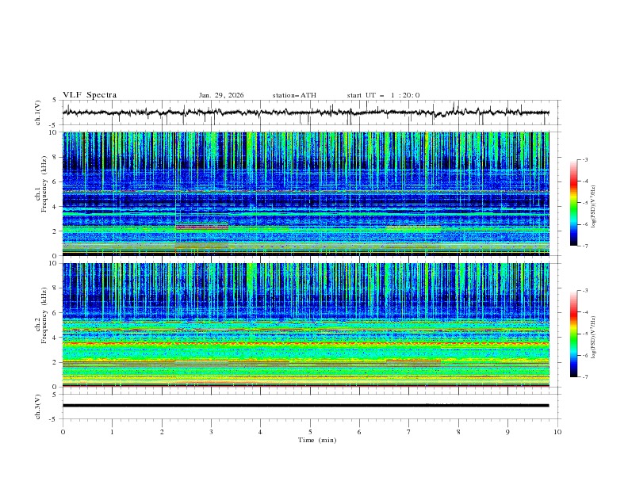Select the date text "Jan. 29, 2026"
628x485 pixels.
point(221,95)
